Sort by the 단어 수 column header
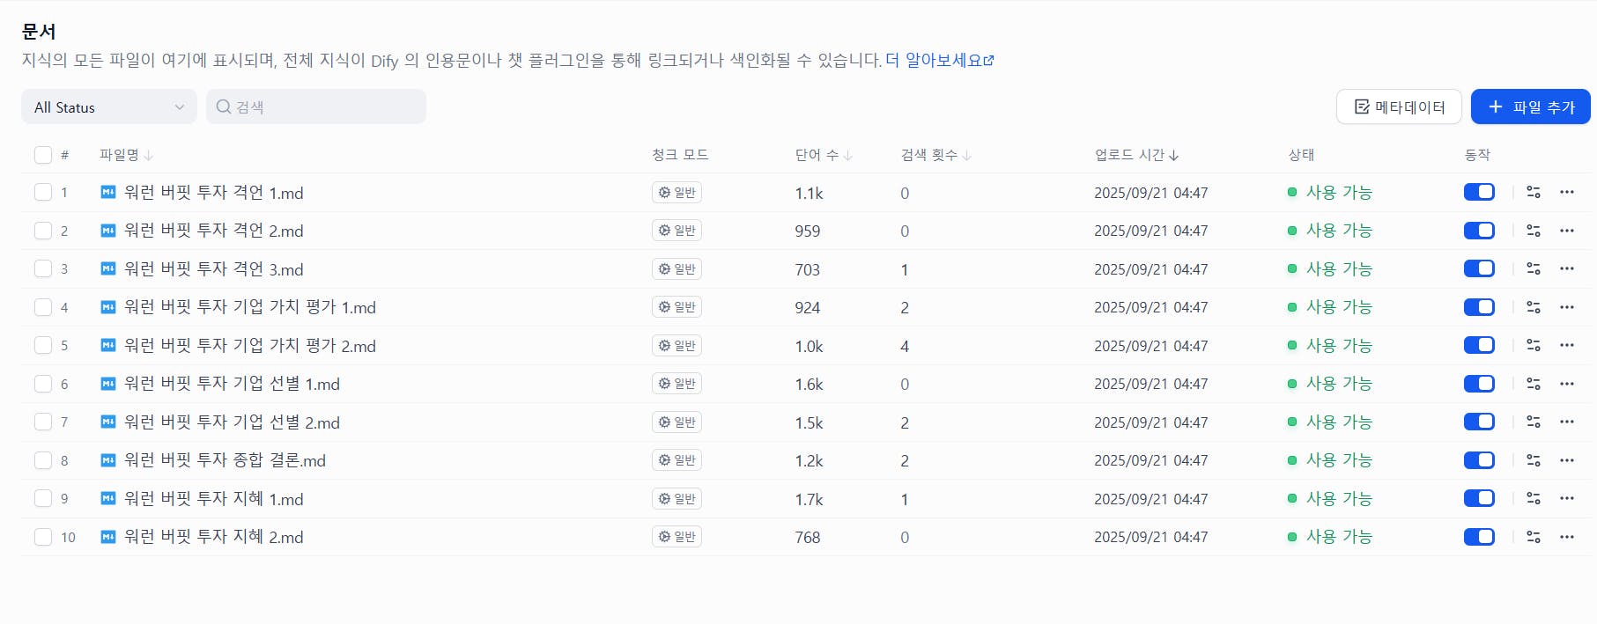Viewport: 1597px width, 624px height. click(x=823, y=155)
